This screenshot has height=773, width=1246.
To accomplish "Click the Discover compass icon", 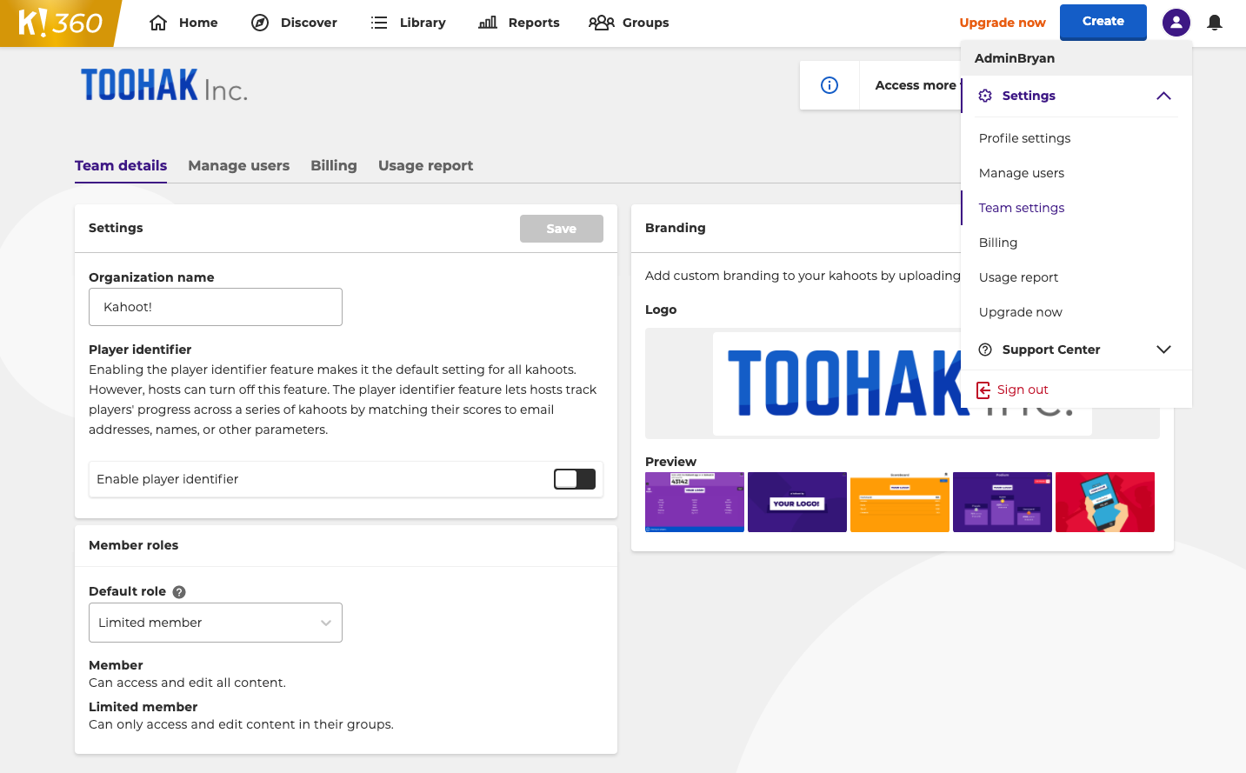I will 260,23.
